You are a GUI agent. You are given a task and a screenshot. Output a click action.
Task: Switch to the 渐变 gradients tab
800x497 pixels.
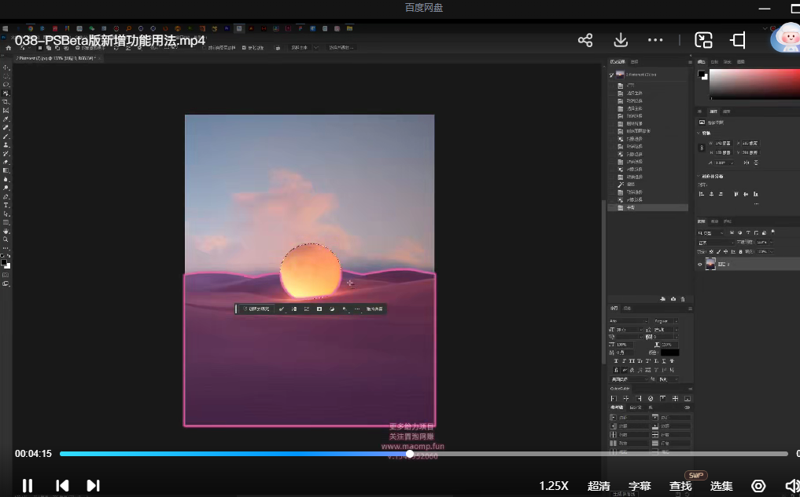click(x=728, y=61)
